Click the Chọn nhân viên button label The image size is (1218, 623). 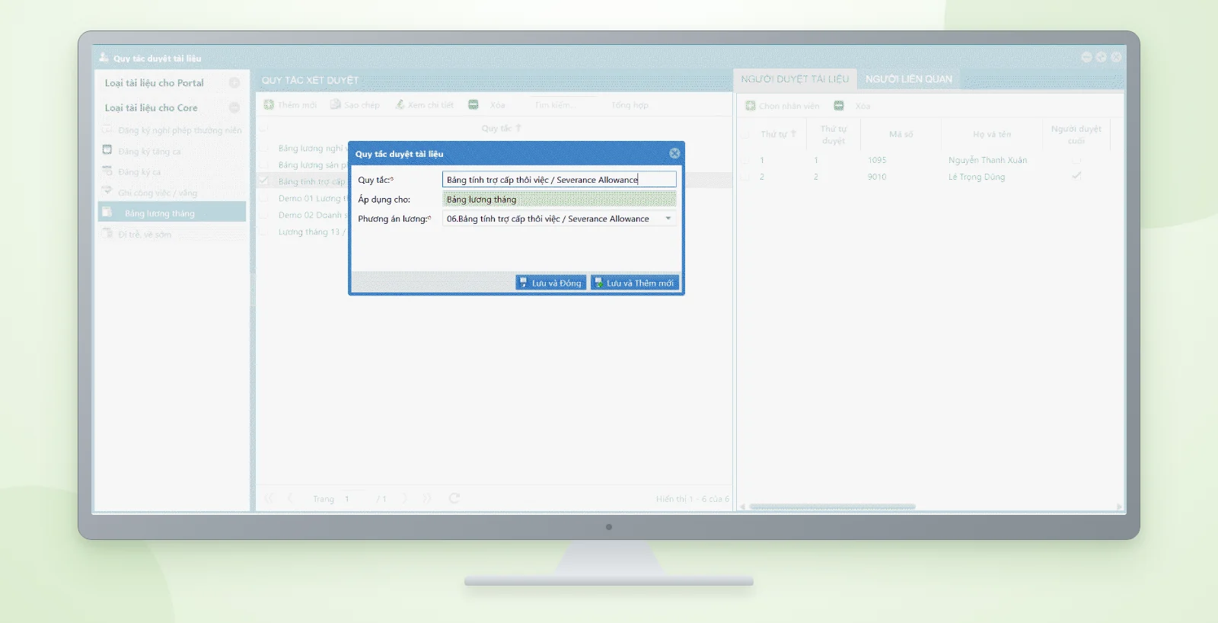click(789, 106)
